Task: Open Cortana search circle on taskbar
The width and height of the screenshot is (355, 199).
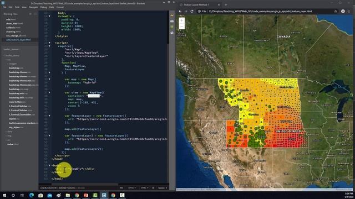Action: pyautogui.click(x=13, y=195)
